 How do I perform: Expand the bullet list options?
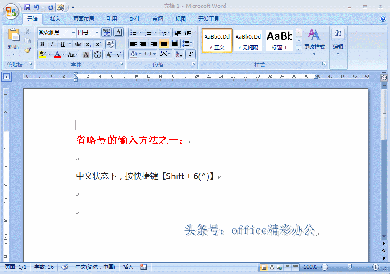pos(140,33)
